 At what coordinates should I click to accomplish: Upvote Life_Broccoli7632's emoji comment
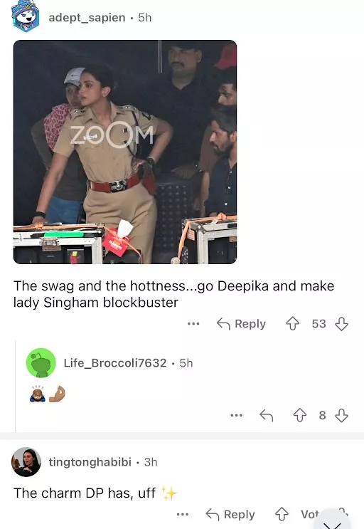[x=300, y=415]
